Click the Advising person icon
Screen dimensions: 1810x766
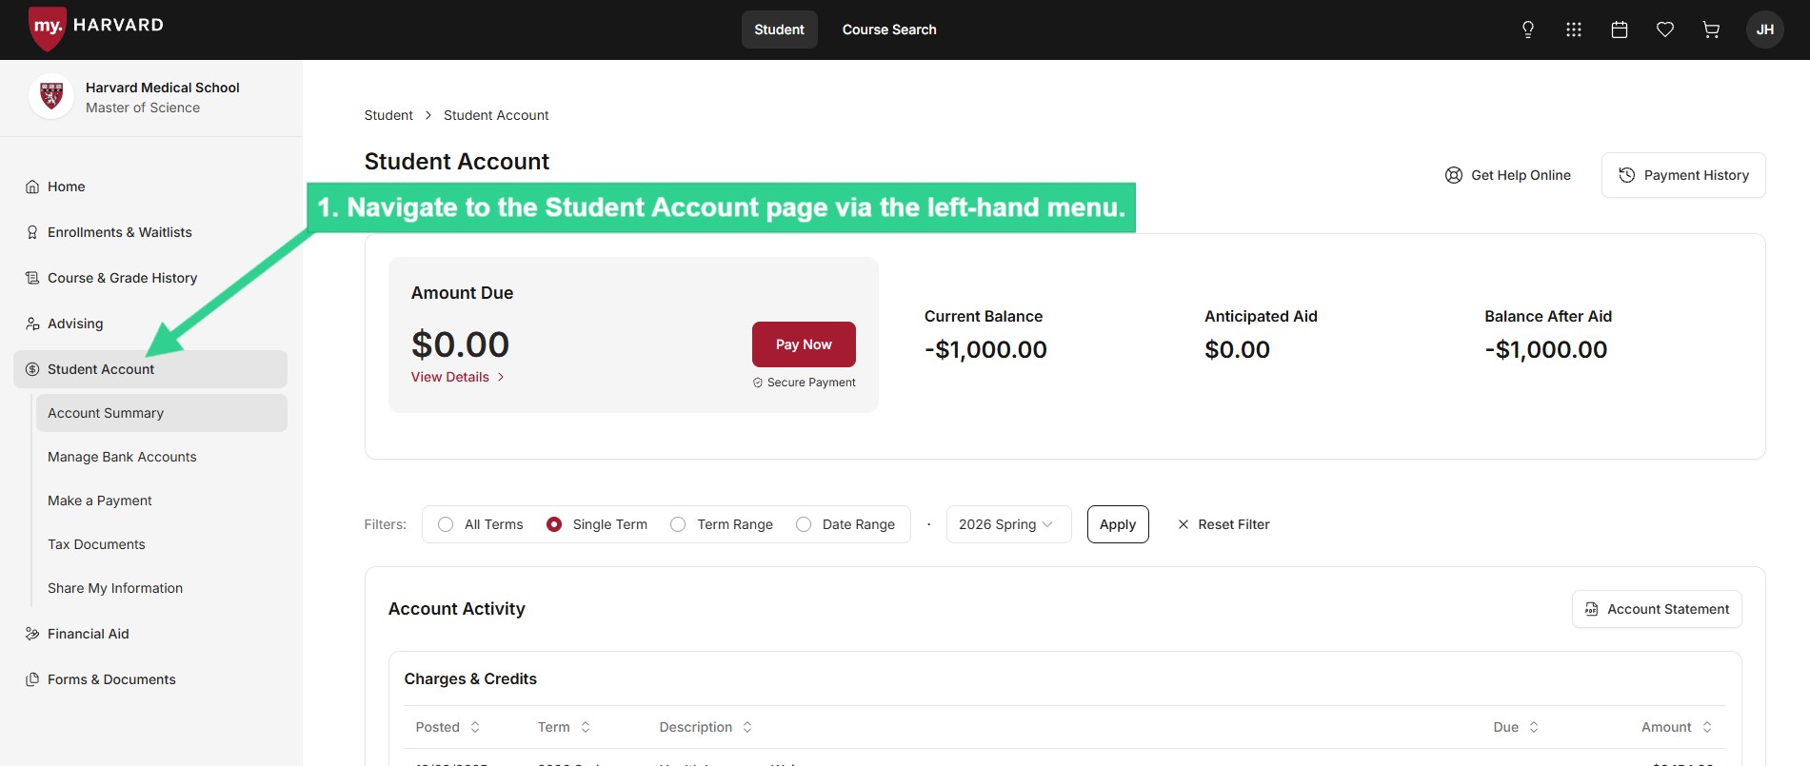click(32, 324)
